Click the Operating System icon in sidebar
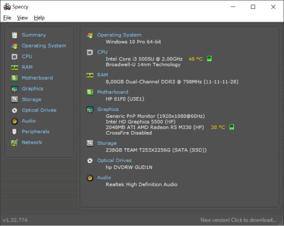This screenshot has width=284, height=226. (14, 46)
